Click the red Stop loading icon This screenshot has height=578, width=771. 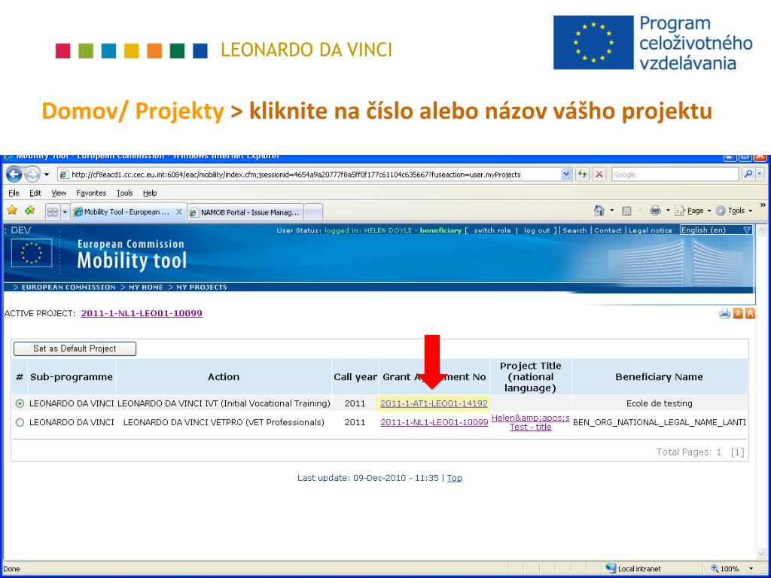(x=599, y=175)
